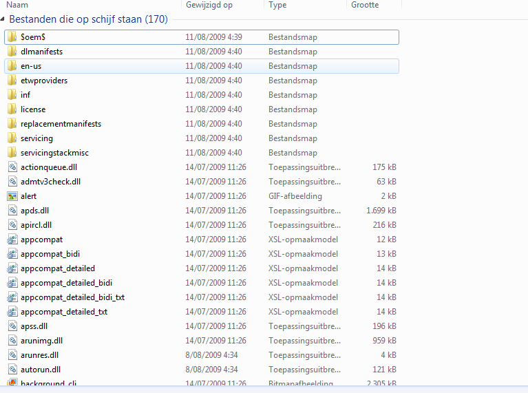Click the arunres.dll file icon
This screenshot has width=528, height=393.
click(12, 355)
